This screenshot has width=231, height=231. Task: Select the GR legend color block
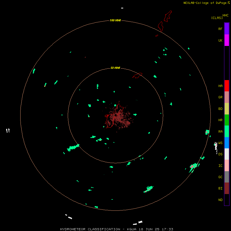pyautogui.click(x=227, y=97)
